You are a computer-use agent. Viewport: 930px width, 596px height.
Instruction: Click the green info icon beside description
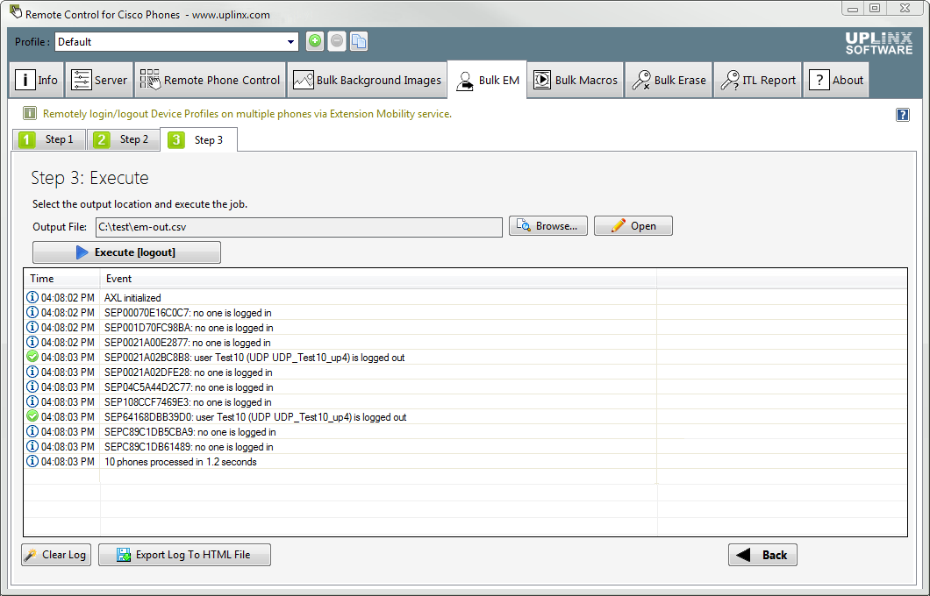[x=30, y=113]
